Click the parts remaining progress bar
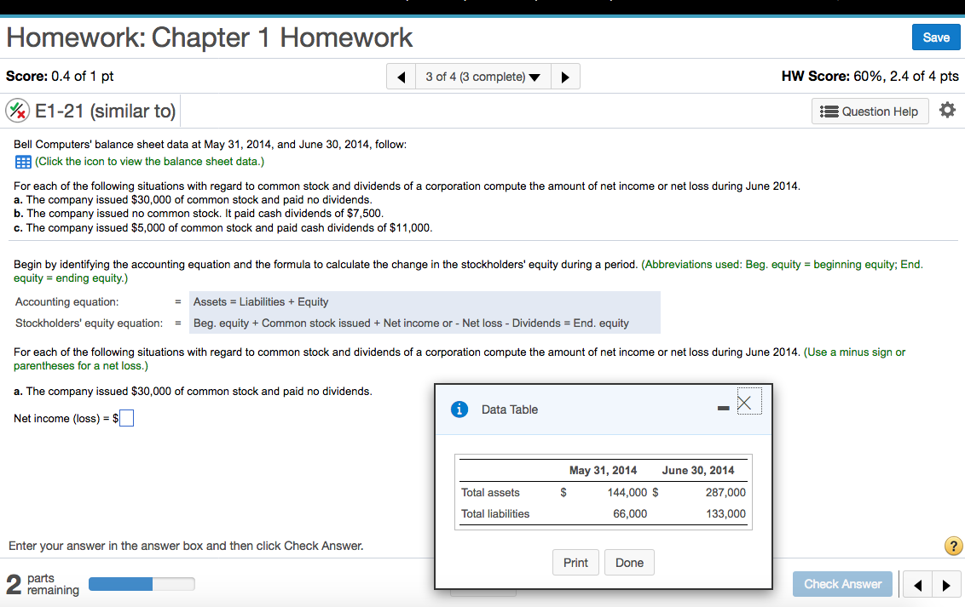The image size is (965, 607). click(x=142, y=584)
